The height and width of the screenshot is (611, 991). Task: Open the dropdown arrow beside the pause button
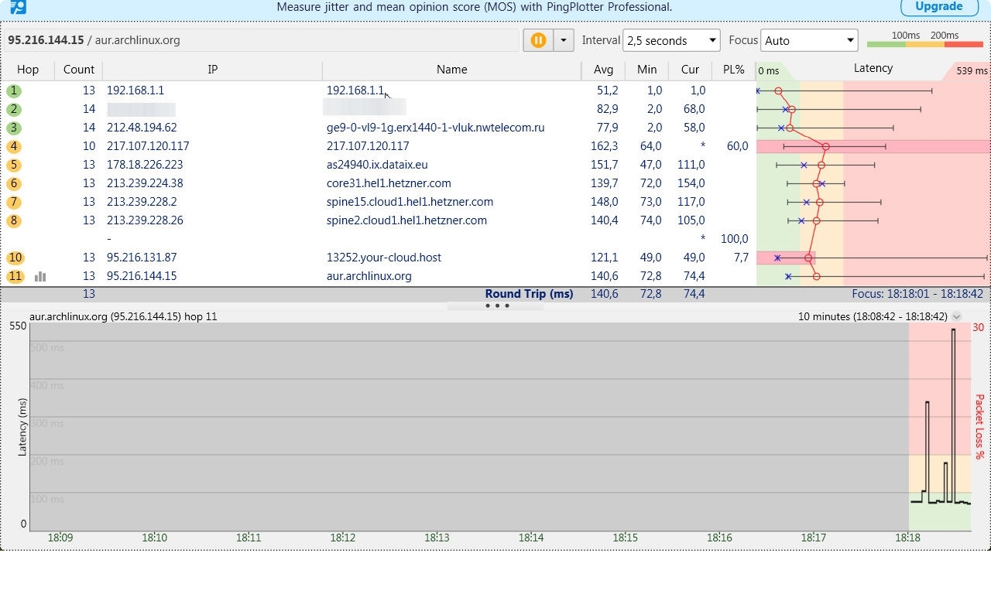click(564, 40)
